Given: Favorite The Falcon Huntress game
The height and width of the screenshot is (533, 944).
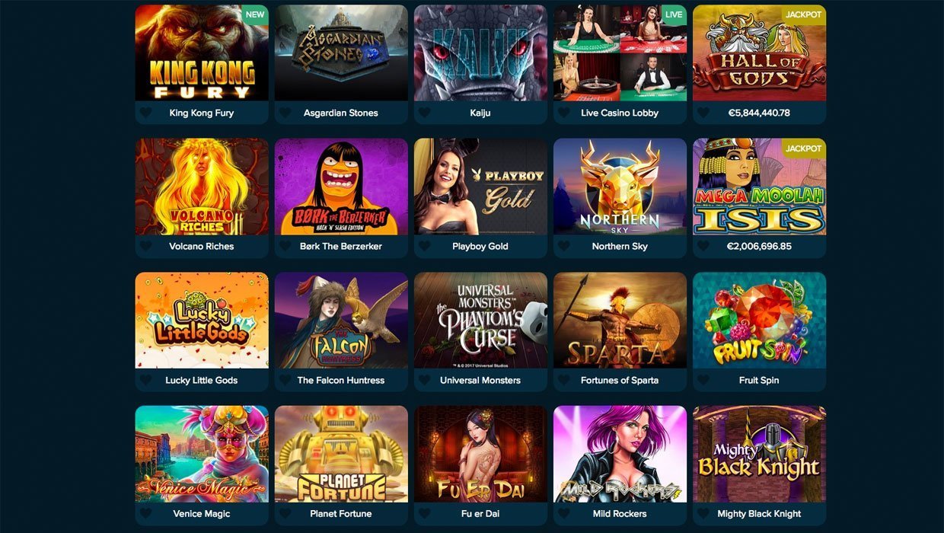Looking at the screenshot, I should pos(285,380).
